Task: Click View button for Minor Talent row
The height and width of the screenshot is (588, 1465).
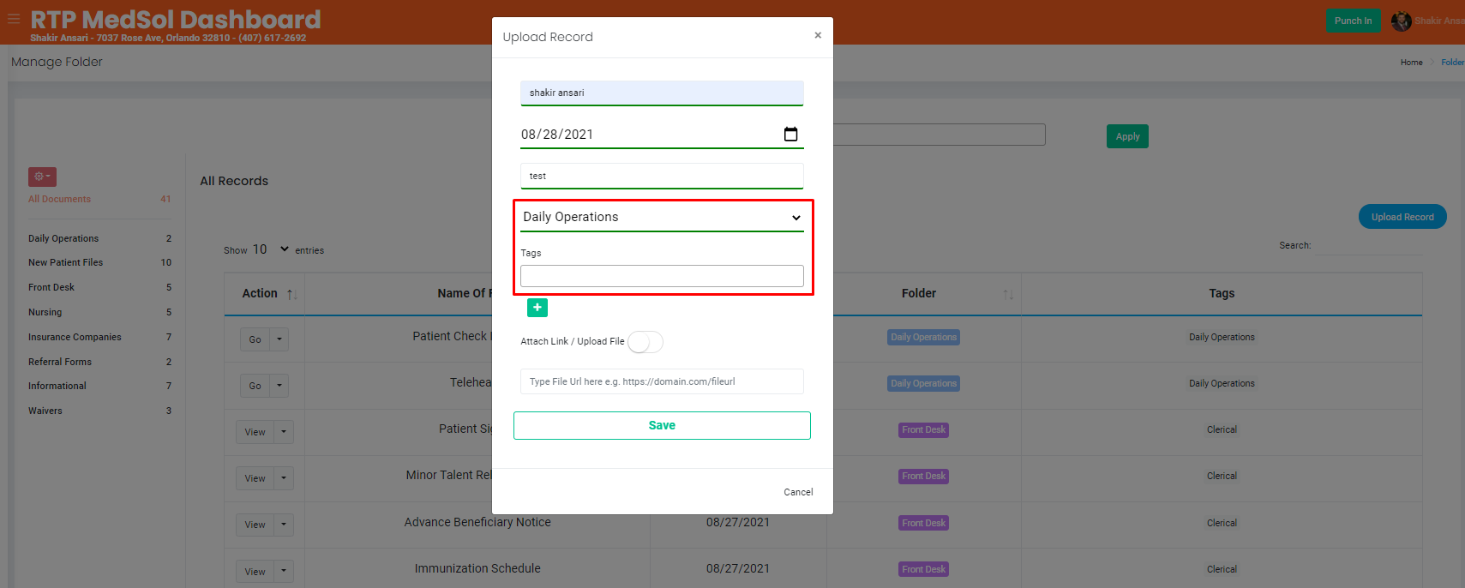Action: point(255,478)
